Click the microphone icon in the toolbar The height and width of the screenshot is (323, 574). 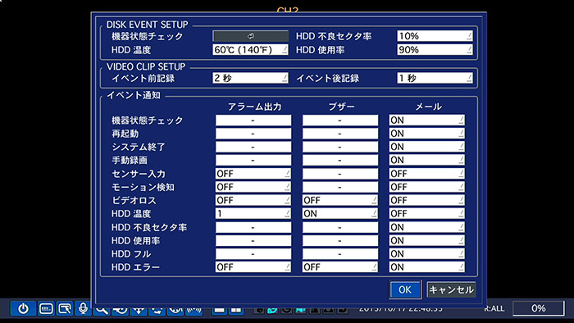tap(83, 308)
